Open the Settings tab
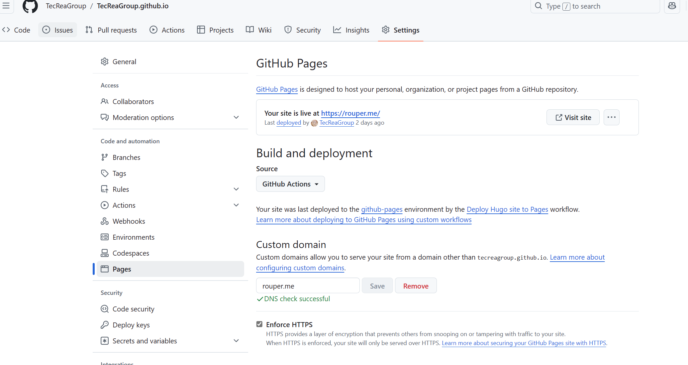 pyautogui.click(x=400, y=30)
